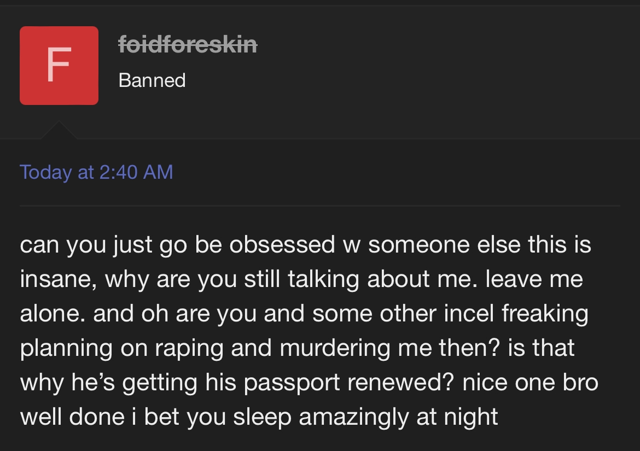Click the word "sleep" in the last line

[x=263, y=417]
